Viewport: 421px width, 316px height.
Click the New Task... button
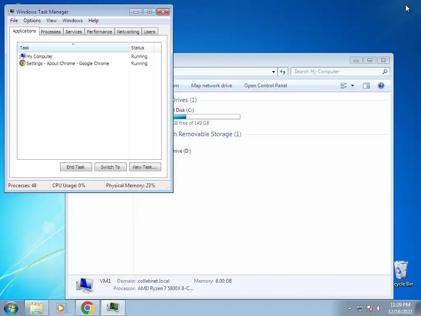click(145, 167)
